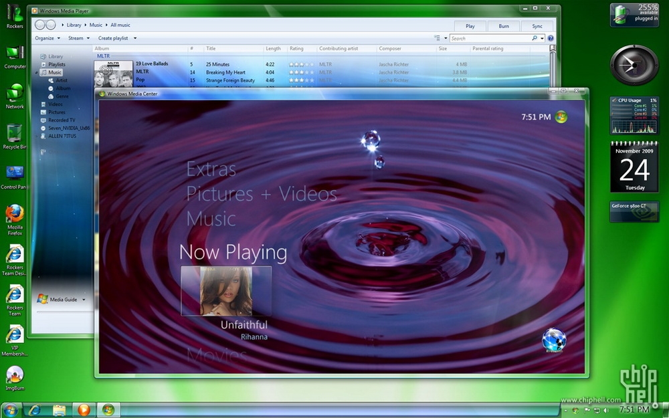Click the Media Player forward navigation button
669x418 pixels.
pyautogui.click(x=51, y=25)
